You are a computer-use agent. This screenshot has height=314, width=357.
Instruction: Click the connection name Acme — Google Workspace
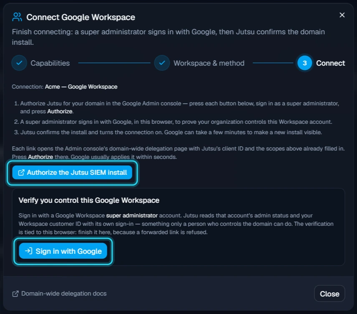point(81,87)
